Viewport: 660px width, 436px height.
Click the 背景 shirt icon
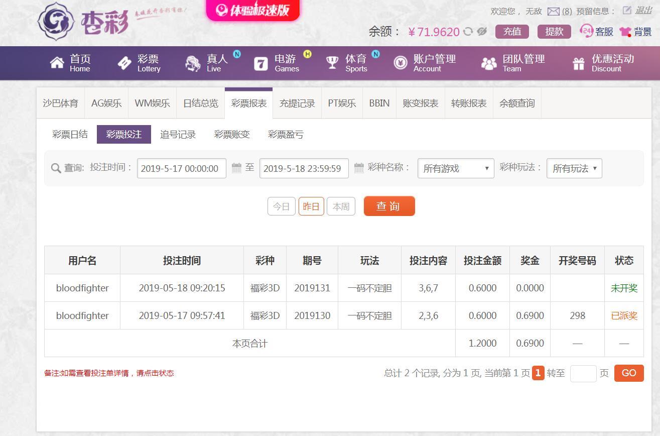[625, 32]
